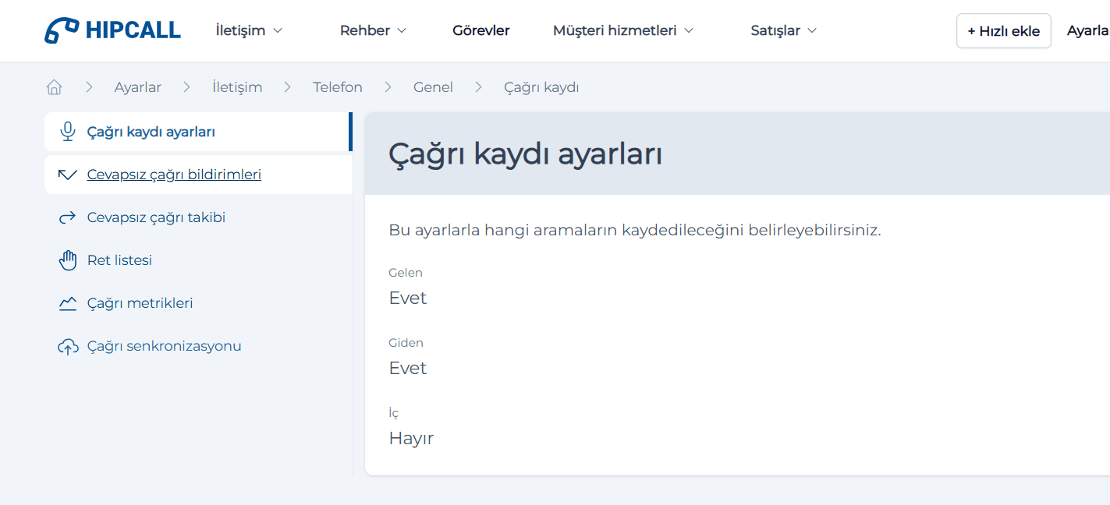The height and width of the screenshot is (505, 1110).
Task: Click the home icon in breadcrumb
Action: click(x=54, y=87)
